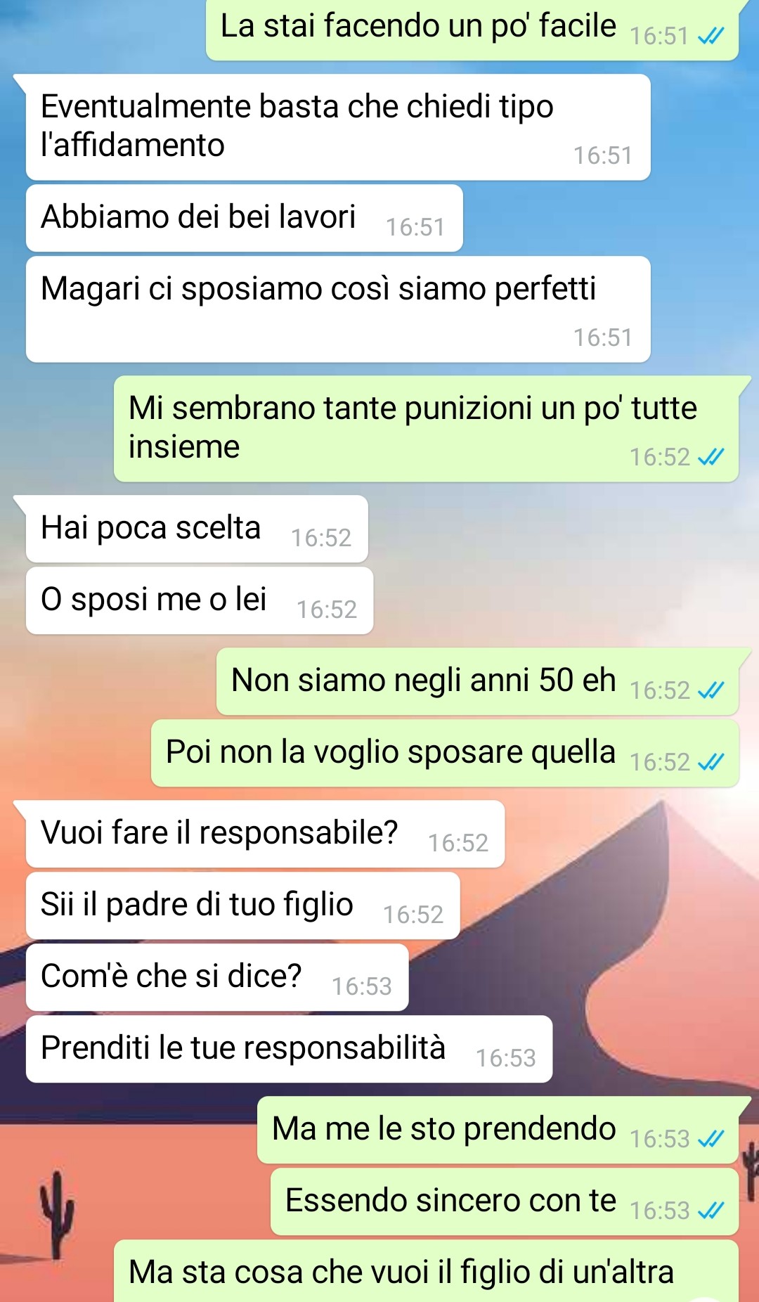Tap the 'Com'è che si dice?' bubble
Screen dimensions: 759x1302
(x=217, y=977)
